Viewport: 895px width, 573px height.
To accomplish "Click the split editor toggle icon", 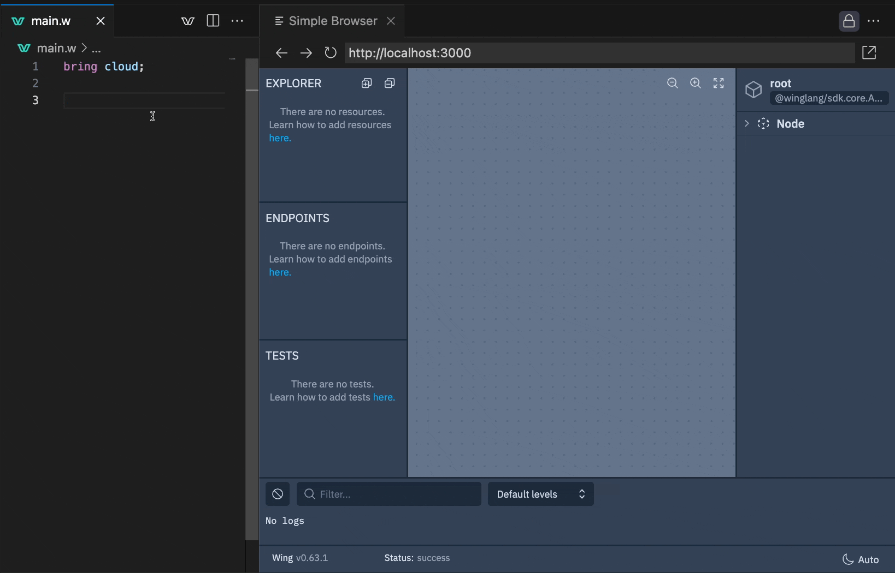I will [213, 21].
